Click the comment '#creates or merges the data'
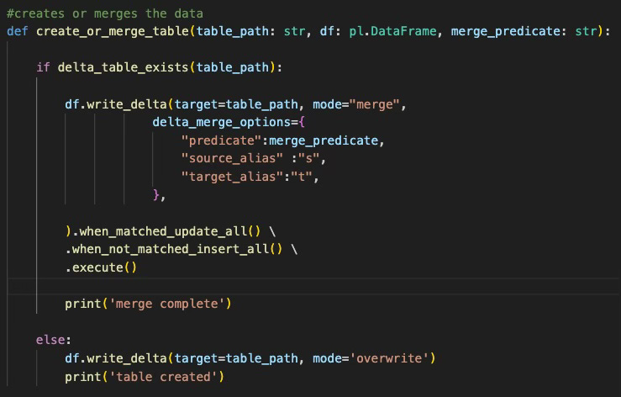Image resolution: width=621 pixels, height=397 pixels. coord(105,13)
